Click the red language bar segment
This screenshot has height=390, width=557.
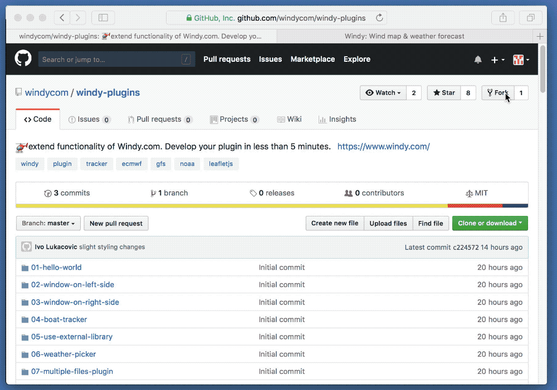(475, 206)
